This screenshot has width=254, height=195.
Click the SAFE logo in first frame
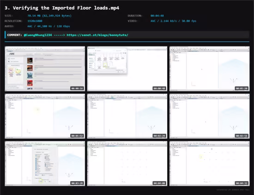pyautogui.click(x=12, y=54)
